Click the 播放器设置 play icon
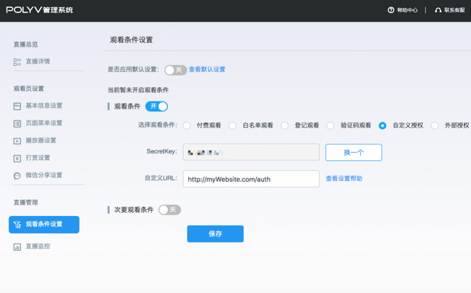This screenshot has width=471, height=293. point(17,141)
